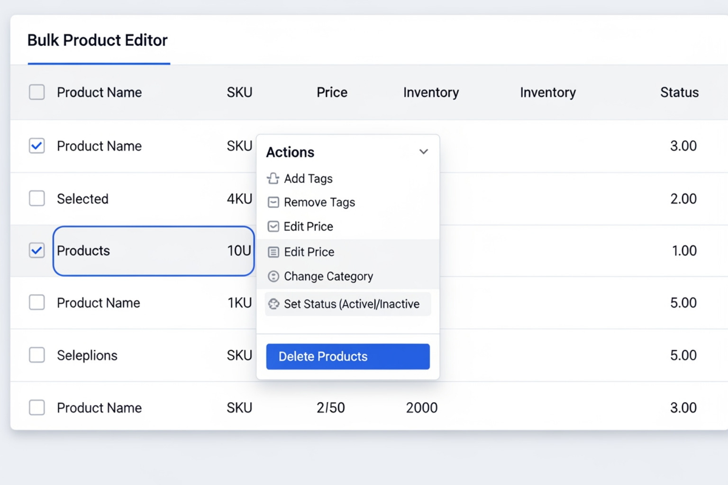Sort by the Status column header
Image resolution: width=728 pixels, height=485 pixels.
(679, 92)
